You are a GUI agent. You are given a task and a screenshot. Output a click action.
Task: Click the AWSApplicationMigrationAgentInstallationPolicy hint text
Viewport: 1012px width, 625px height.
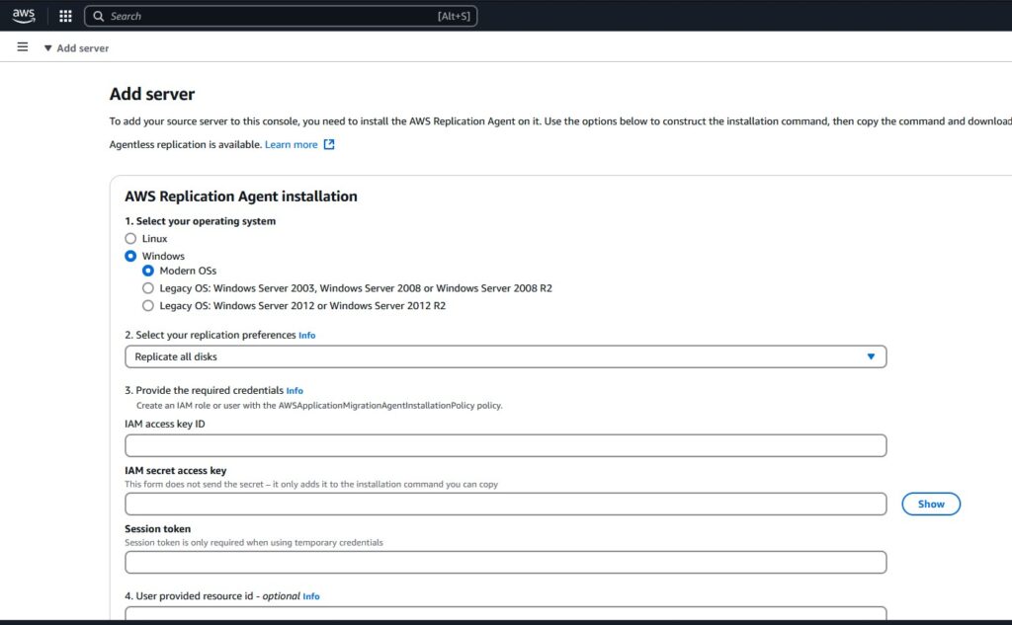(319, 406)
